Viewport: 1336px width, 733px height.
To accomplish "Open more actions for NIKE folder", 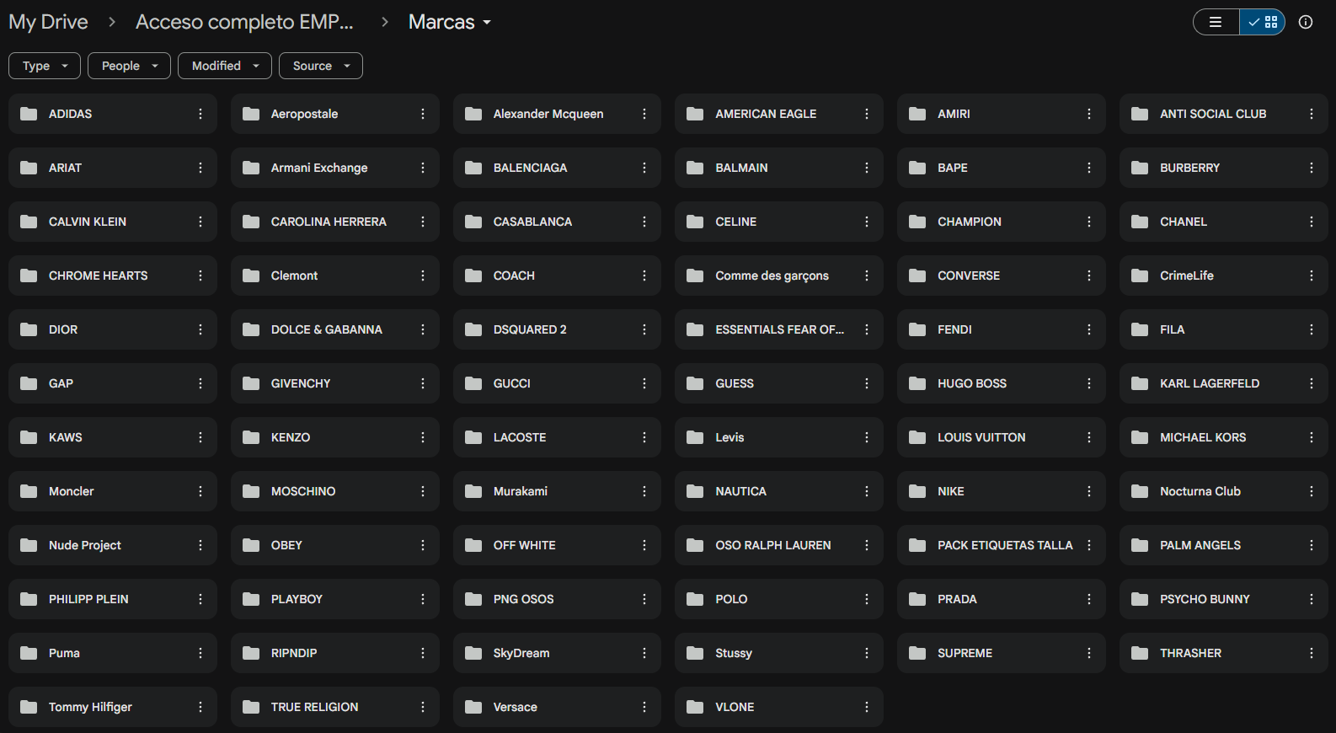I will [1089, 491].
